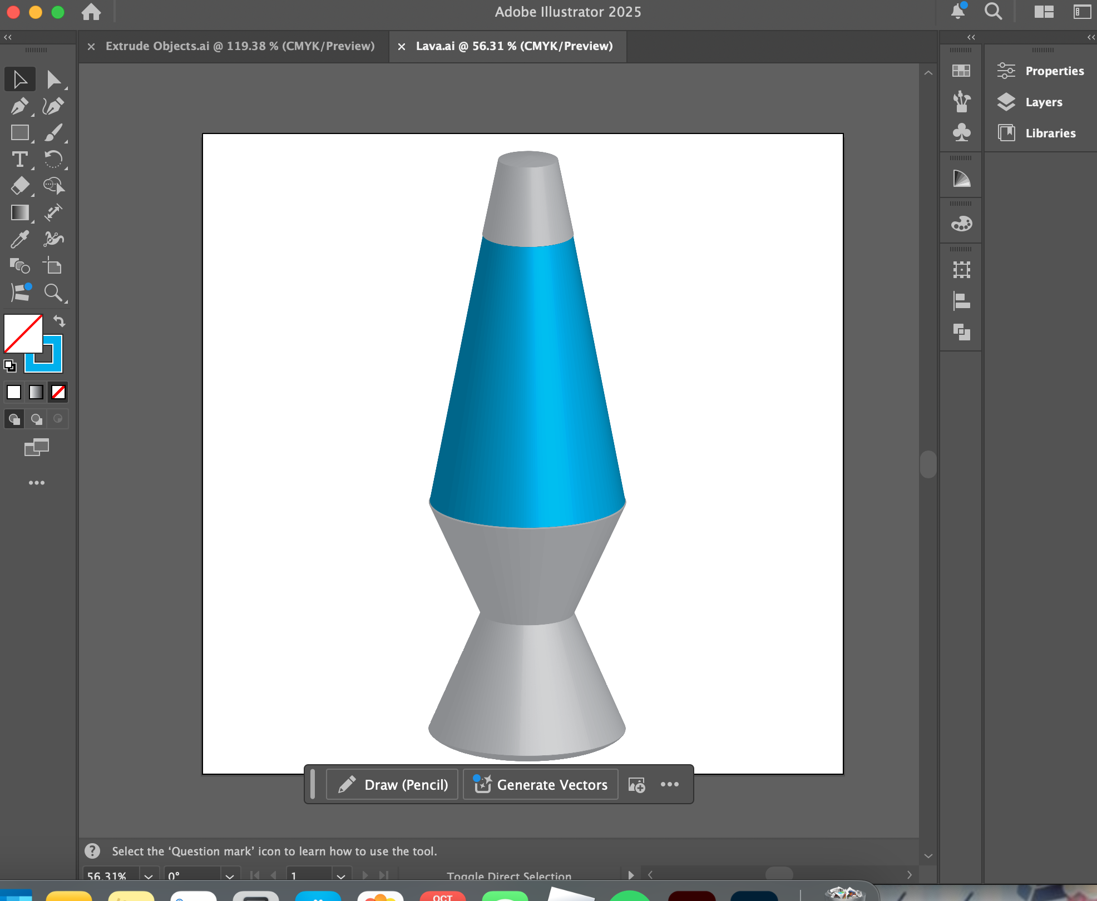Open the Gradient tool
The height and width of the screenshot is (901, 1097).
coord(20,212)
